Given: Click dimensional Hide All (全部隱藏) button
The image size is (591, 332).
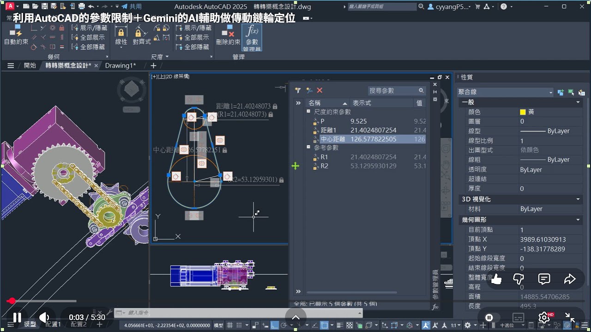Looking at the screenshot, I should coord(193,47).
